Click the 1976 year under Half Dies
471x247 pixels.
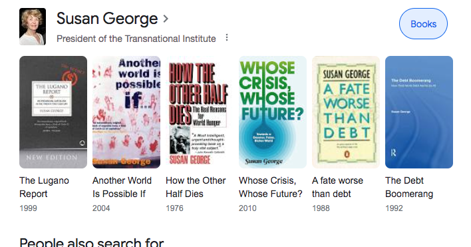click(174, 208)
